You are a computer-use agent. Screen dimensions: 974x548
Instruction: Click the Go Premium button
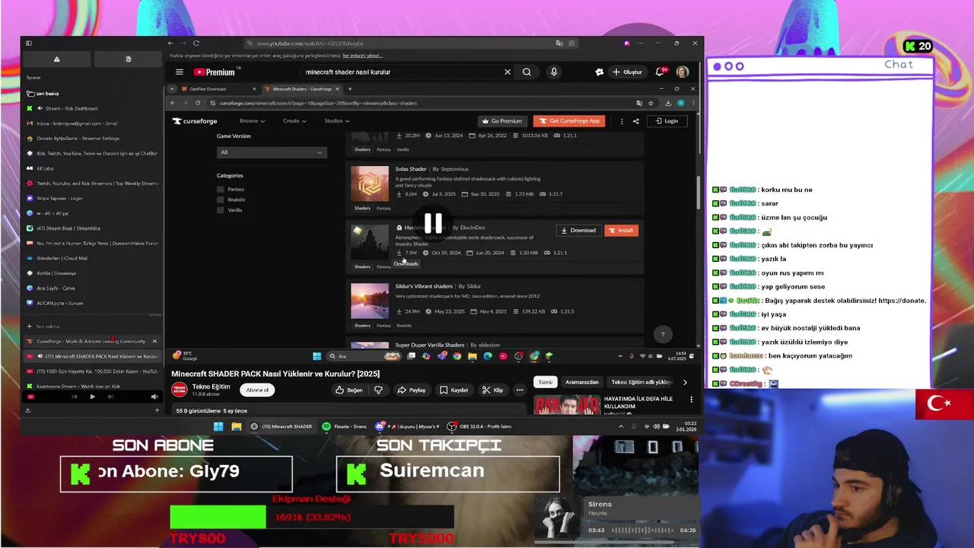coord(501,121)
